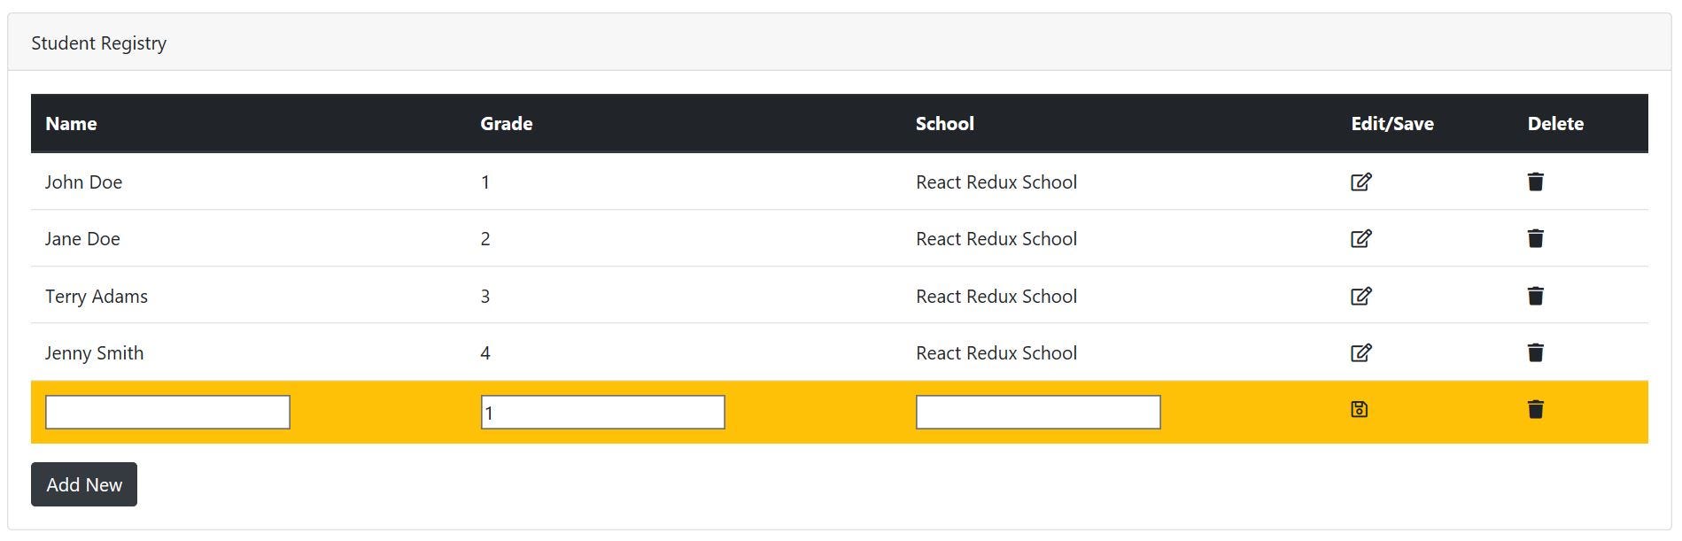Edit the John Doe row
1682x541 pixels.
point(1361,182)
